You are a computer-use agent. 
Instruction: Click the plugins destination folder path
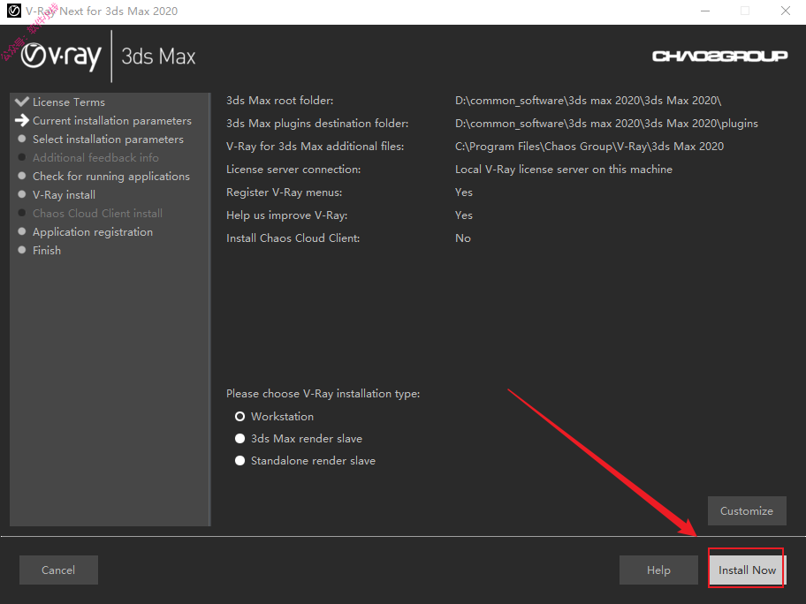pos(606,124)
